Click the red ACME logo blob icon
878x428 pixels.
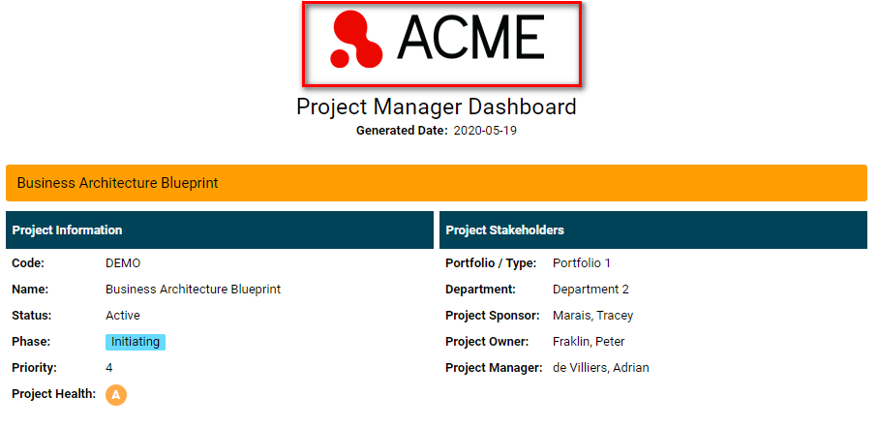pyautogui.click(x=356, y=39)
